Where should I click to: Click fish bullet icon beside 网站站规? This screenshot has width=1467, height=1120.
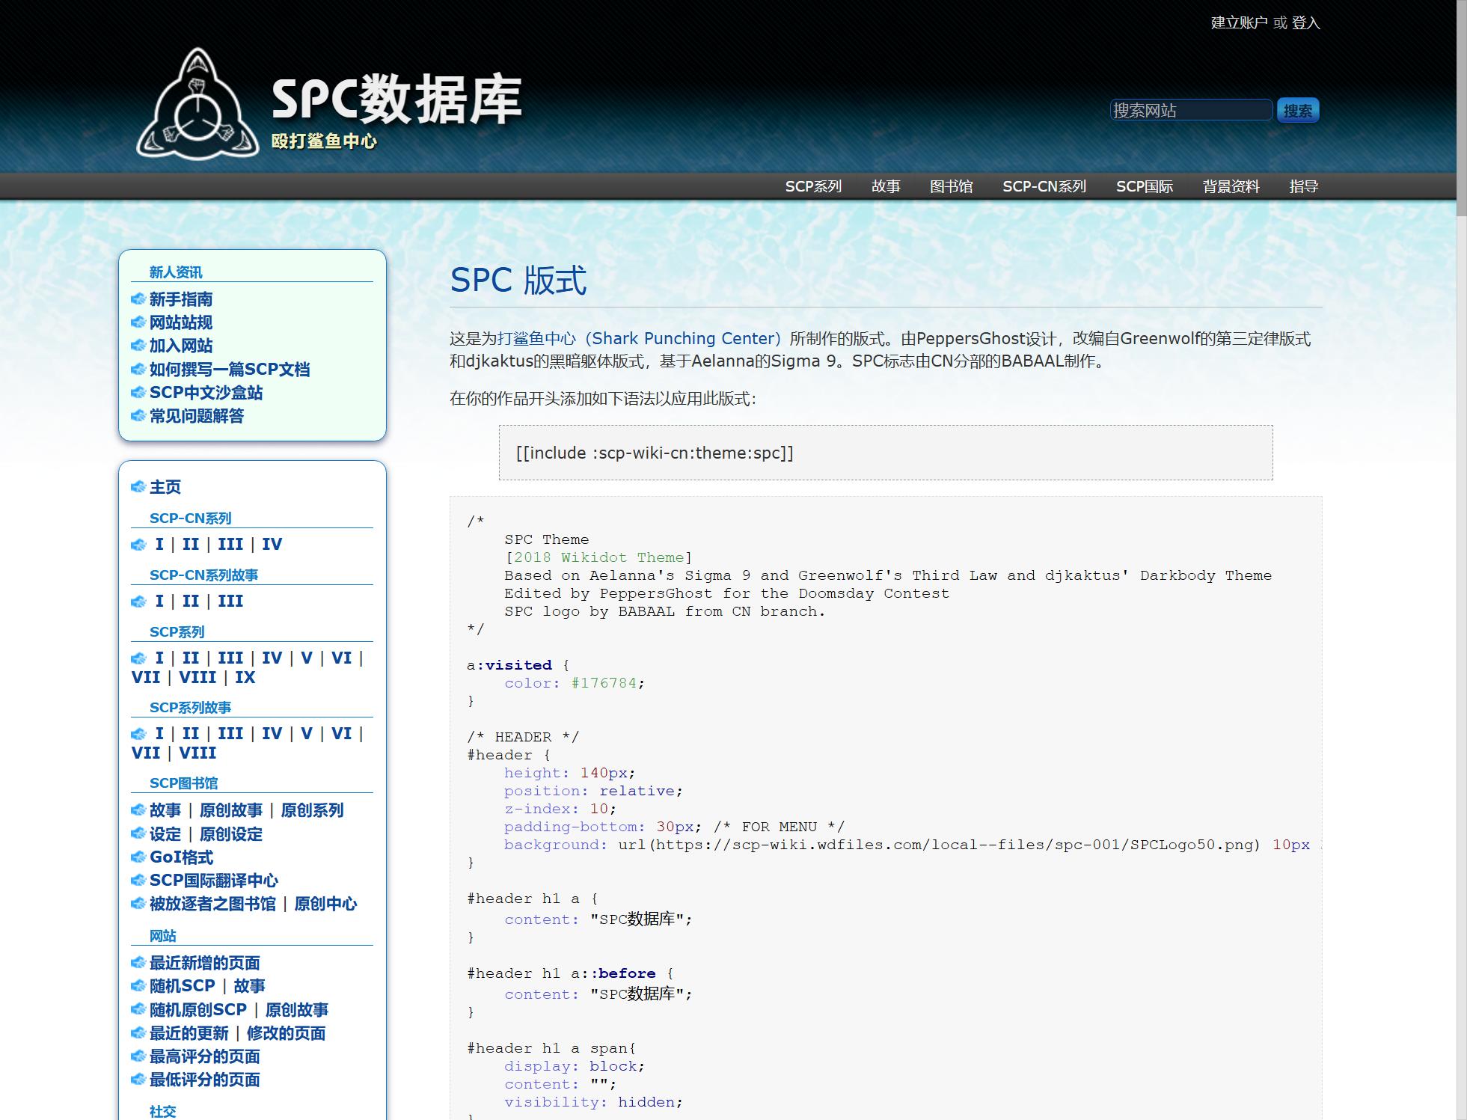(x=138, y=322)
